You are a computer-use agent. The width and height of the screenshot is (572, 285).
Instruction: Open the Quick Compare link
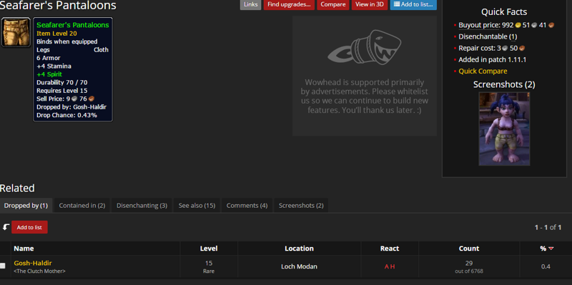click(483, 71)
